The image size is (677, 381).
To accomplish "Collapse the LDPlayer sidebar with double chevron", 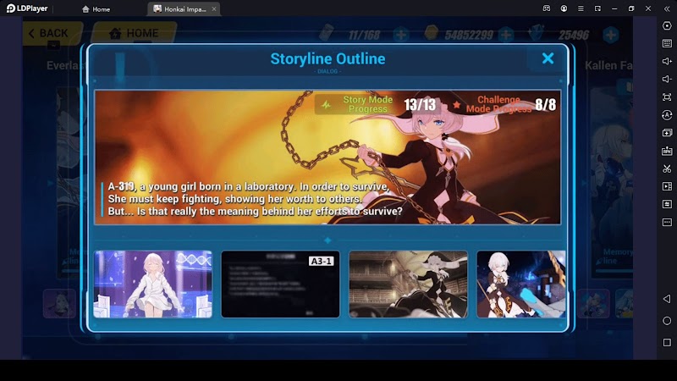I will point(667,8).
